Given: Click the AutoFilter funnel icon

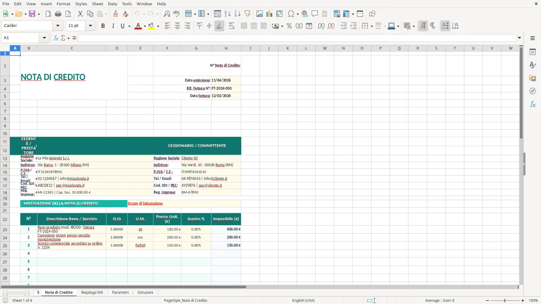Looking at the screenshot, I should point(247,14).
